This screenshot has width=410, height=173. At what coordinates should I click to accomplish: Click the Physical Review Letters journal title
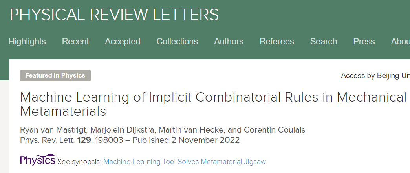pyautogui.click(x=114, y=15)
